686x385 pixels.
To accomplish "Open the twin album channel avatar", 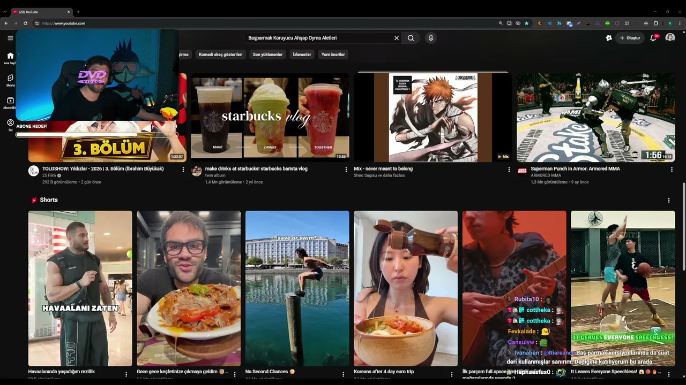I will (197, 171).
